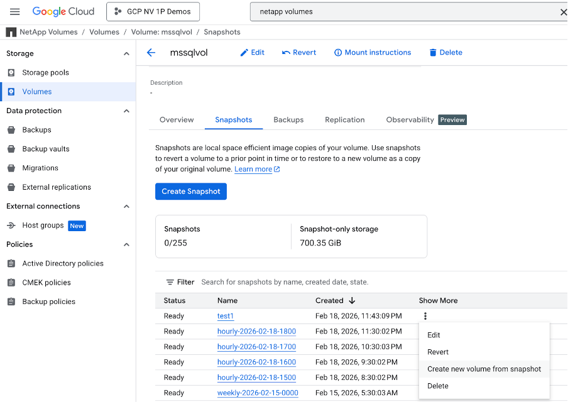Open snapshot hourly-2026-02-18-1700
This screenshot has width=568, height=402.
(256, 347)
